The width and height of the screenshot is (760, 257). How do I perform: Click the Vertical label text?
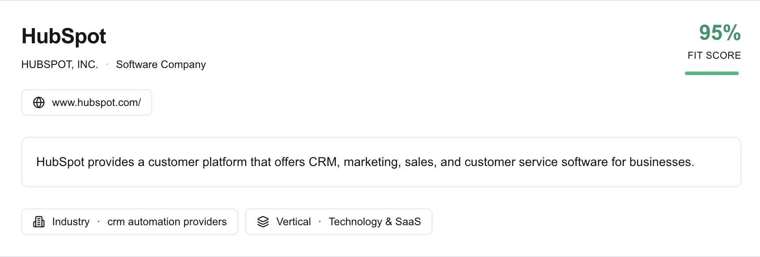click(x=293, y=222)
